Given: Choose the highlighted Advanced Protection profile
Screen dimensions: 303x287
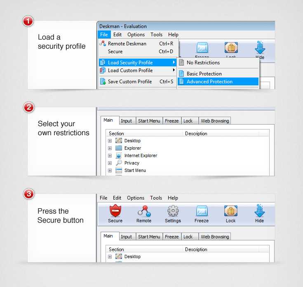Looking at the screenshot, I should pyautogui.click(x=218, y=82).
